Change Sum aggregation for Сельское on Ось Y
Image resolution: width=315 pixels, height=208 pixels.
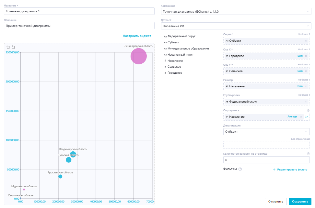[300, 71]
